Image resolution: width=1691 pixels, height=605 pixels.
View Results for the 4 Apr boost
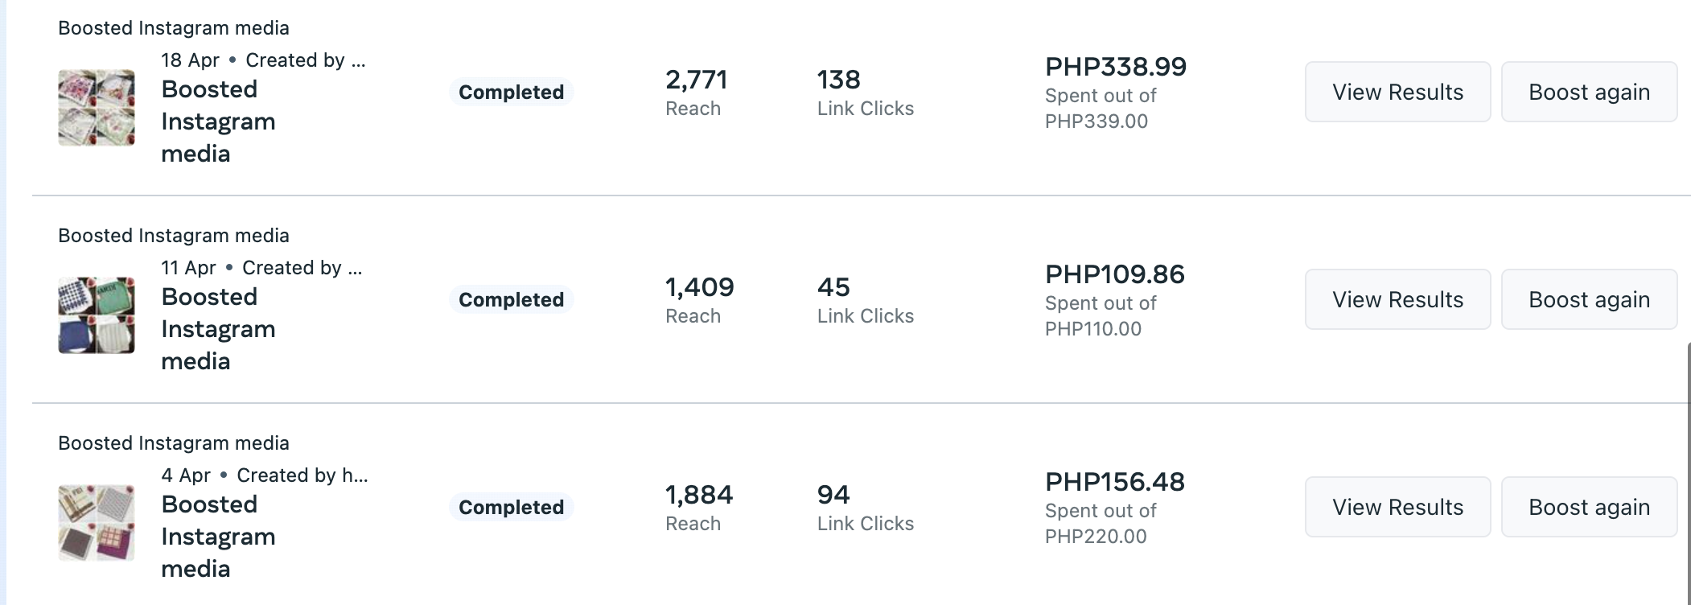(1397, 507)
